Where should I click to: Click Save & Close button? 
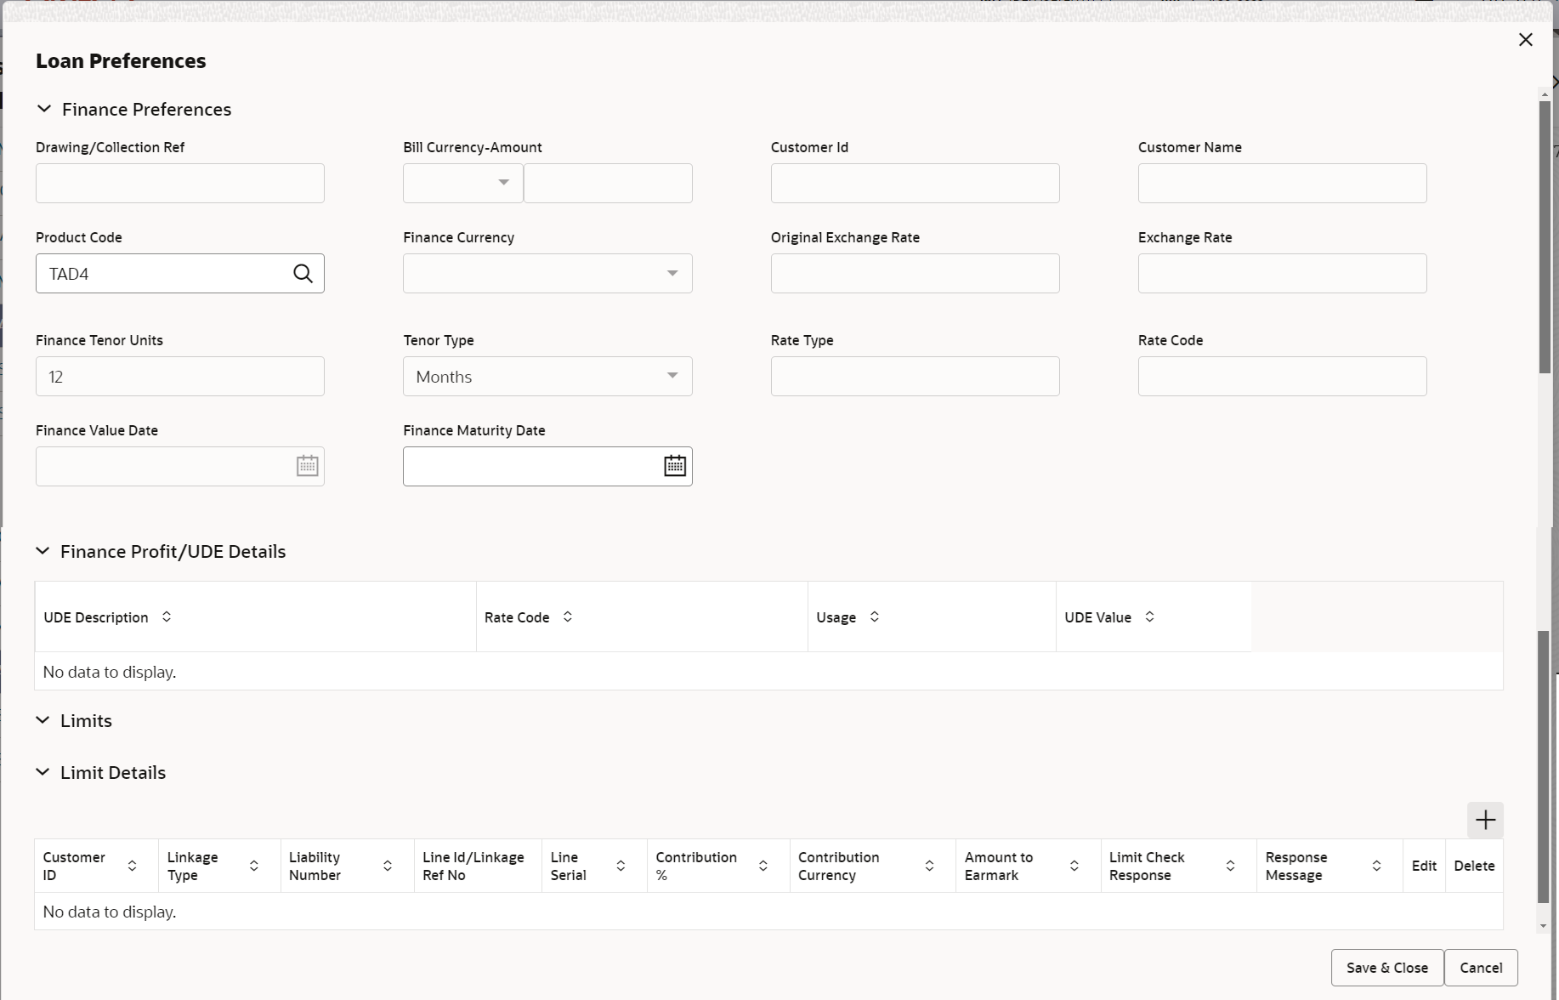coord(1386,968)
